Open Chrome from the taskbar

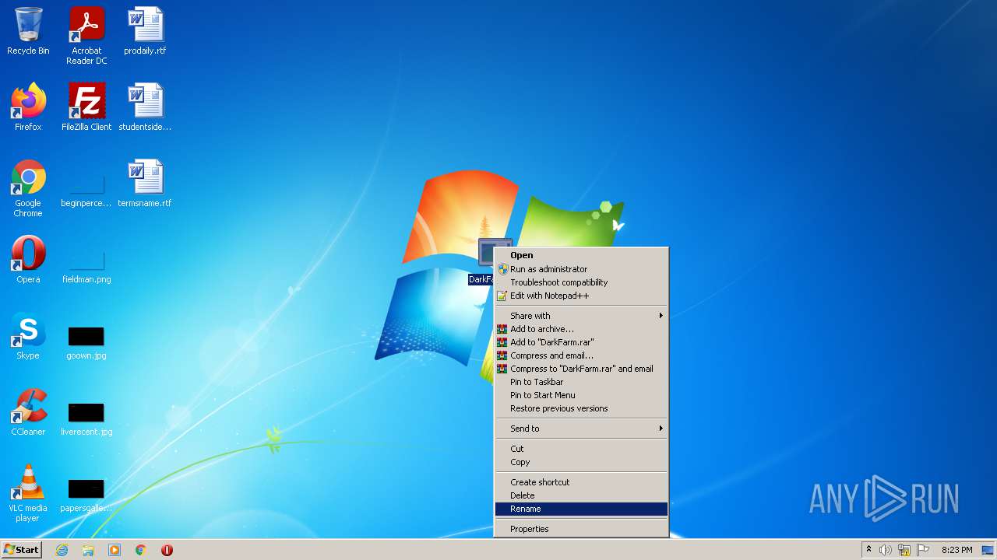tap(141, 550)
